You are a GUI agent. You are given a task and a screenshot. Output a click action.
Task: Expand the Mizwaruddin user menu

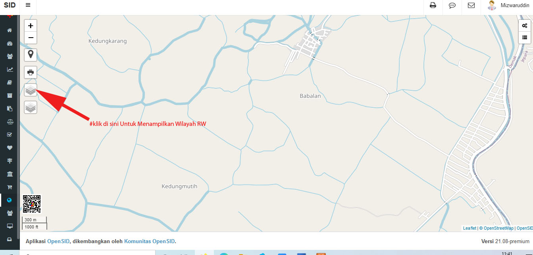[x=507, y=6]
